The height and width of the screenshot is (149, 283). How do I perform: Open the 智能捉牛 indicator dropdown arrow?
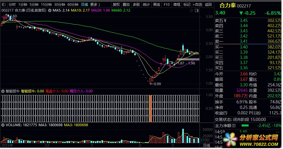pyautogui.click(x=3, y=91)
